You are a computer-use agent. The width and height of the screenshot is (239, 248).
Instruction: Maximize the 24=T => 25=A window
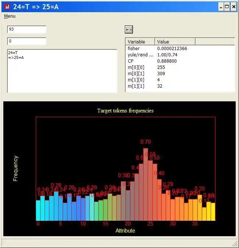[227, 7]
